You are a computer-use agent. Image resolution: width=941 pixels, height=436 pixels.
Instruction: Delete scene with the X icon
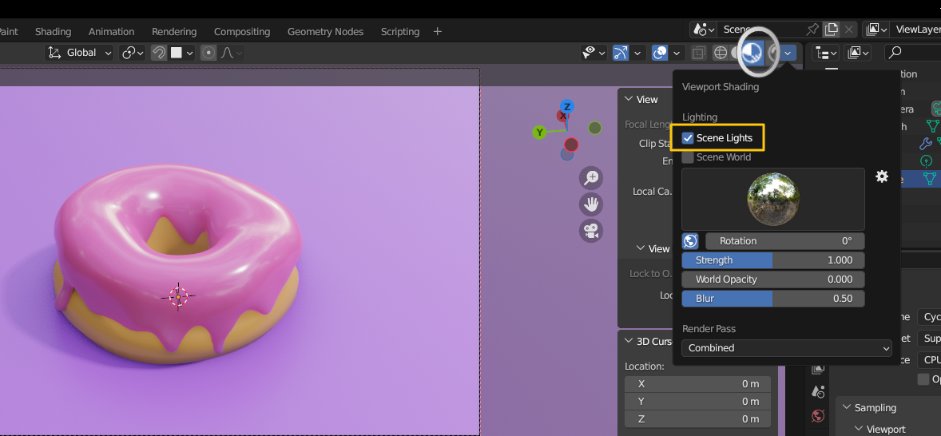coord(848,30)
